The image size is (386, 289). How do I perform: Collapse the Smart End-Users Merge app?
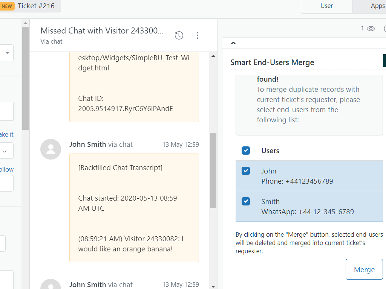233,43
